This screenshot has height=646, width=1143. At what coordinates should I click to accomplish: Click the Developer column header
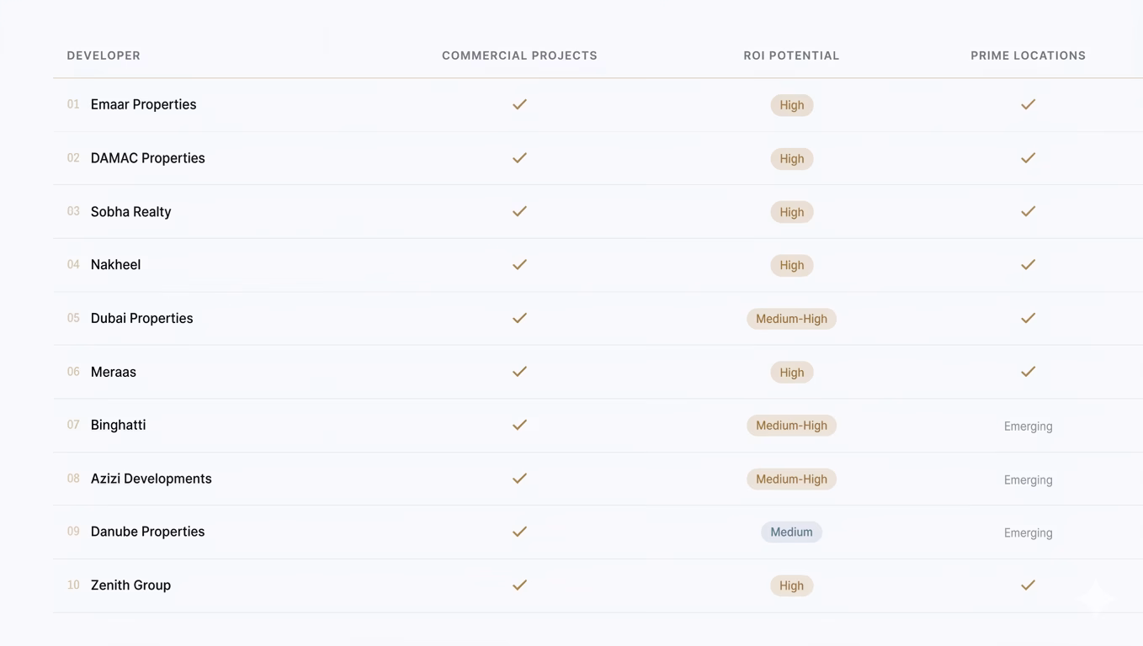(104, 56)
